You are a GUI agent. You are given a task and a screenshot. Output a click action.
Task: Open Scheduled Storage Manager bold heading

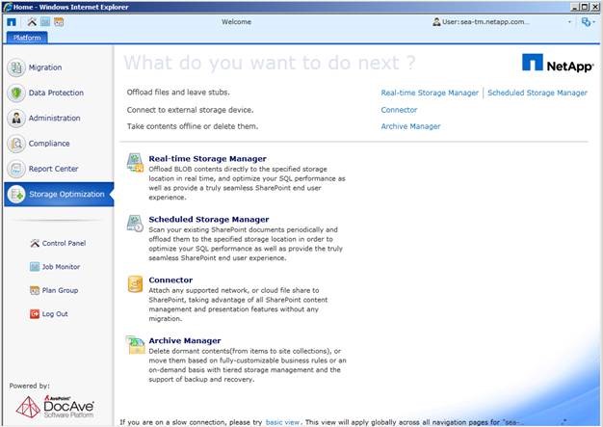click(209, 219)
